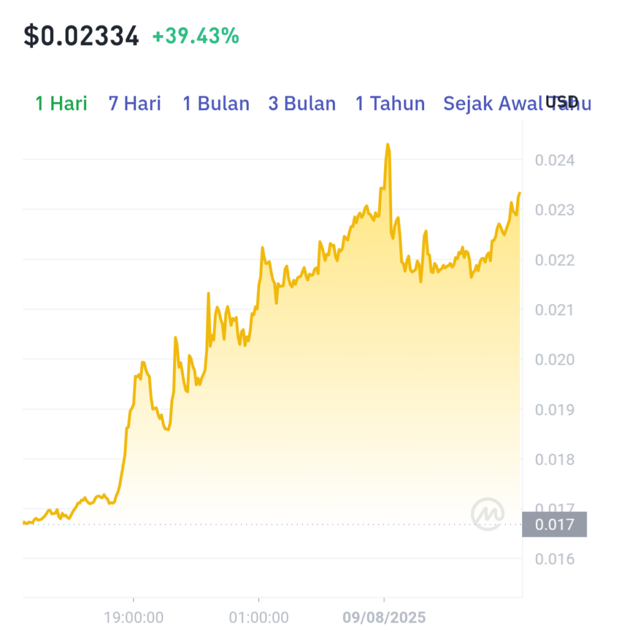Screen dimensions: 619x640
Task: Switch to the 7 Hari range
Action: pos(135,103)
